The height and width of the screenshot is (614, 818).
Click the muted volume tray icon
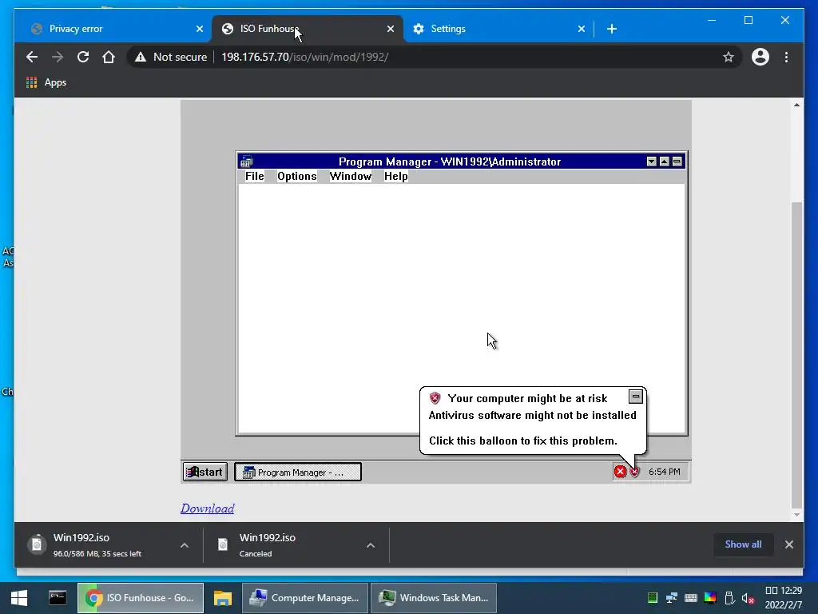tap(748, 598)
